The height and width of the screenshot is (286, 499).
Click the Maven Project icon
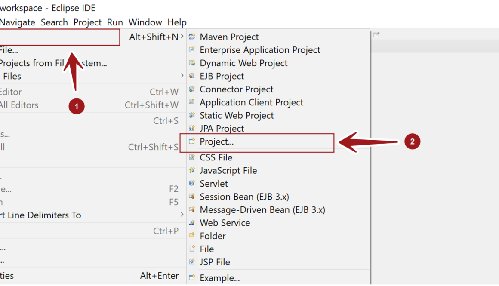[192, 37]
